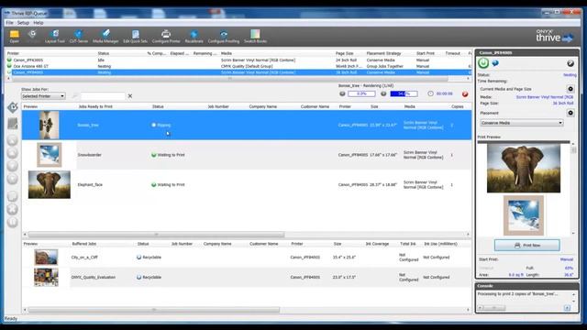Open the Show Jobs For dropdown

point(43,96)
